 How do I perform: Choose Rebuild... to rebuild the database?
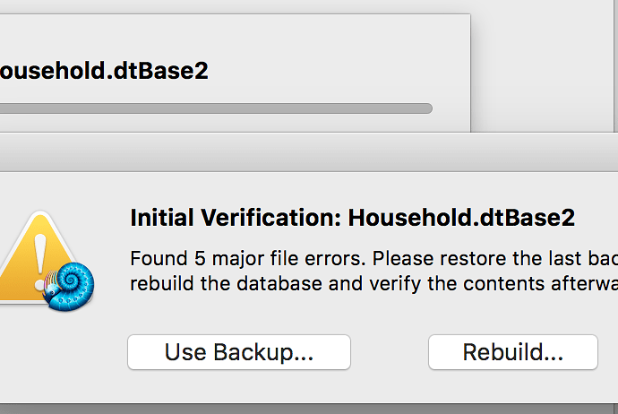[513, 352]
